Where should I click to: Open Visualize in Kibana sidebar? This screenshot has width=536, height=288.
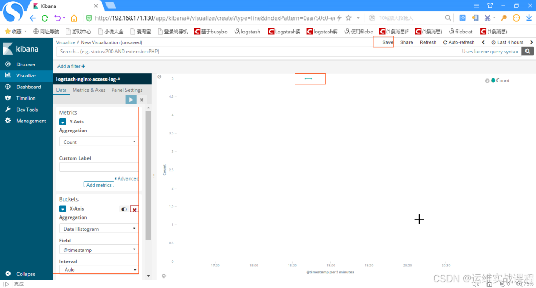[x=26, y=75]
